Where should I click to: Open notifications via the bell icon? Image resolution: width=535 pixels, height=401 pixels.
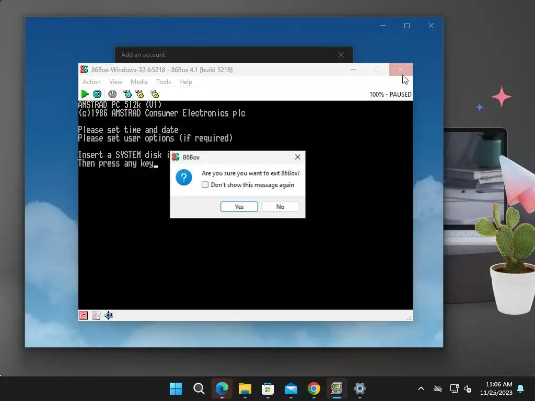pyautogui.click(x=521, y=388)
